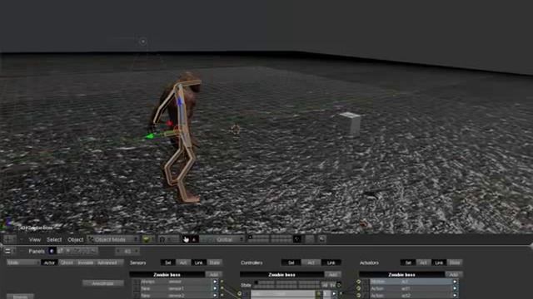Toggle State filter under Actuators
This screenshot has width=533, height=299.
(x=455, y=262)
